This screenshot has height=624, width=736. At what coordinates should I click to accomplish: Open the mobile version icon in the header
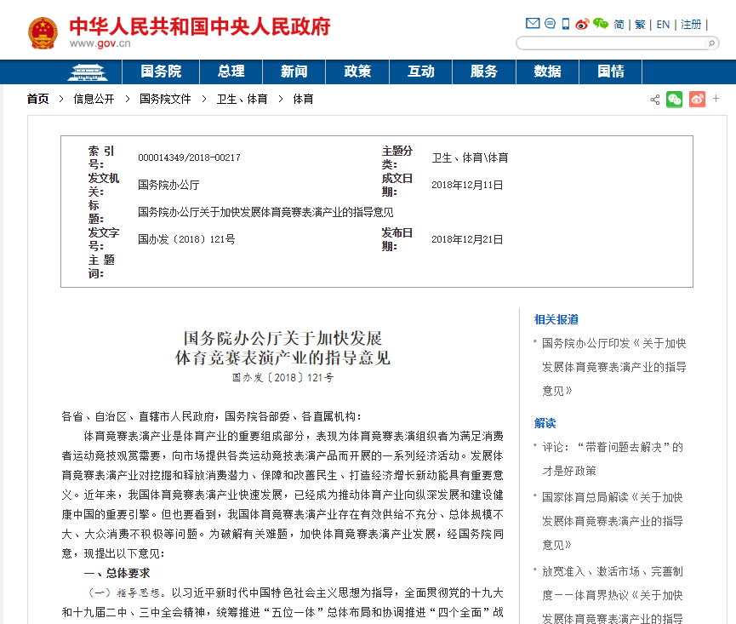(565, 23)
